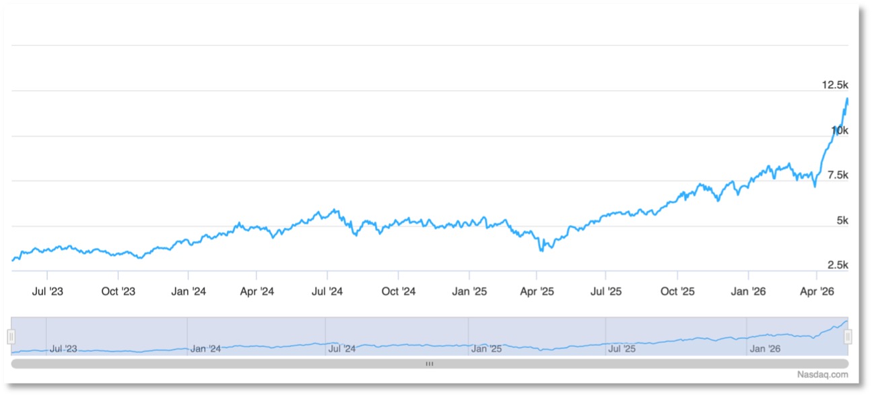
Task: Grab the left navigator range handle
Action: click(x=11, y=336)
